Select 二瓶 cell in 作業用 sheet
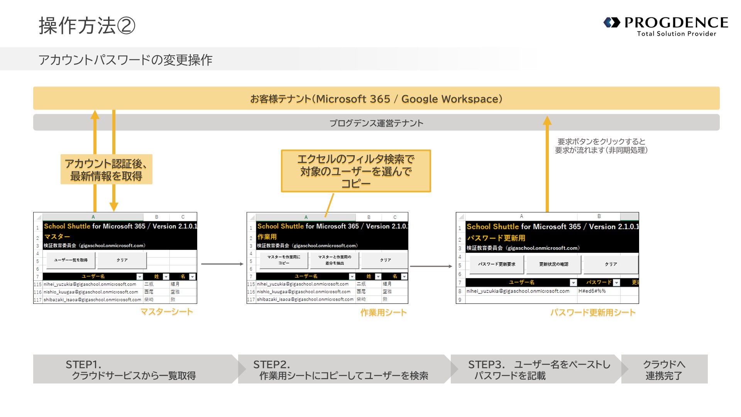 [x=369, y=284]
